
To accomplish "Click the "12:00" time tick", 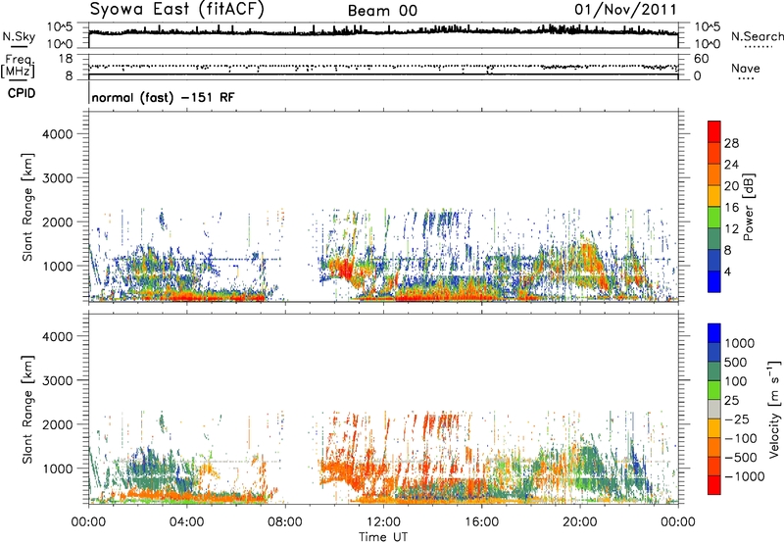I will (x=383, y=522).
